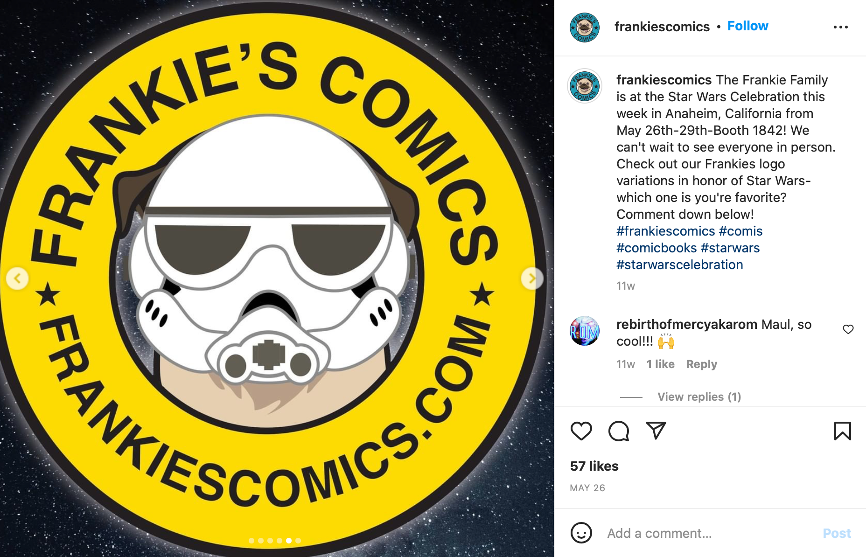Open the #comicbooks hashtag link
Image resolution: width=866 pixels, height=557 pixels.
(656, 248)
